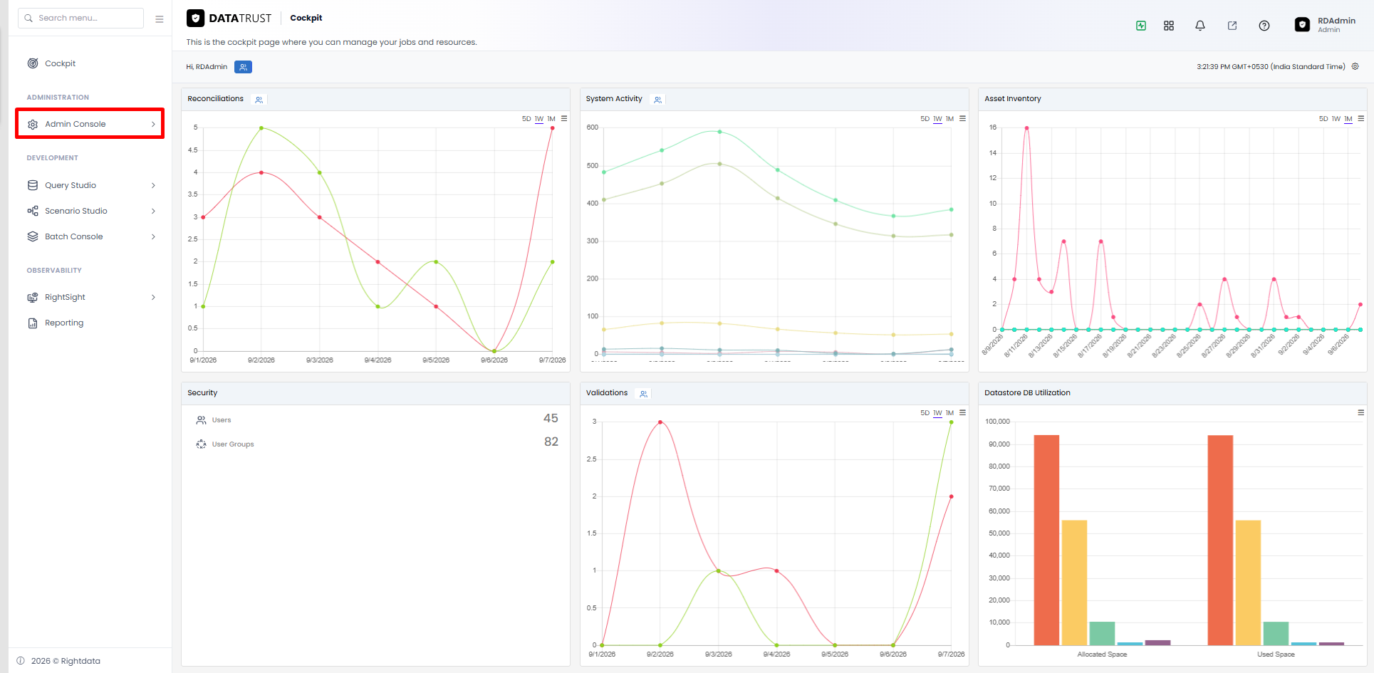Open the Asset Inventory chart options menu
The width and height of the screenshot is (1374, 673).
coord(1360,118)
